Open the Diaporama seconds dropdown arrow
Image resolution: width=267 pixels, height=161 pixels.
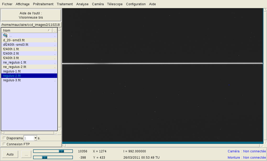tap(35, 138)
